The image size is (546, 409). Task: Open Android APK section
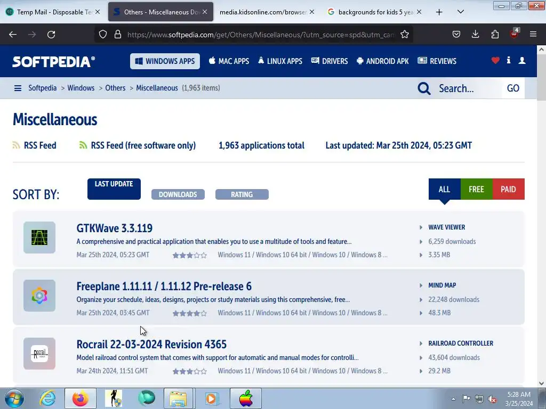tap(383, 61)
